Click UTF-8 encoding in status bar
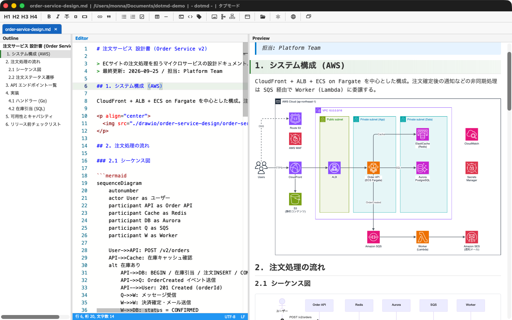The width and height of the screenshot is (512, 320). 230,316
